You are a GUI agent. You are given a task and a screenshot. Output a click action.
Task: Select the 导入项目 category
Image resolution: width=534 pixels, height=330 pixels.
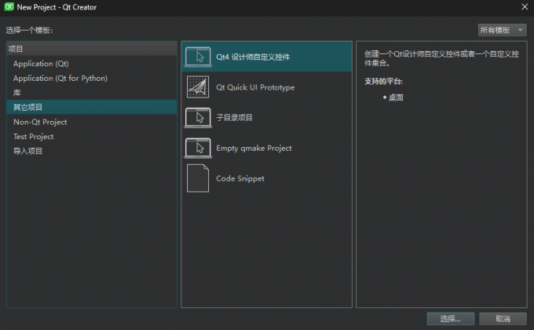click(92, 151)
